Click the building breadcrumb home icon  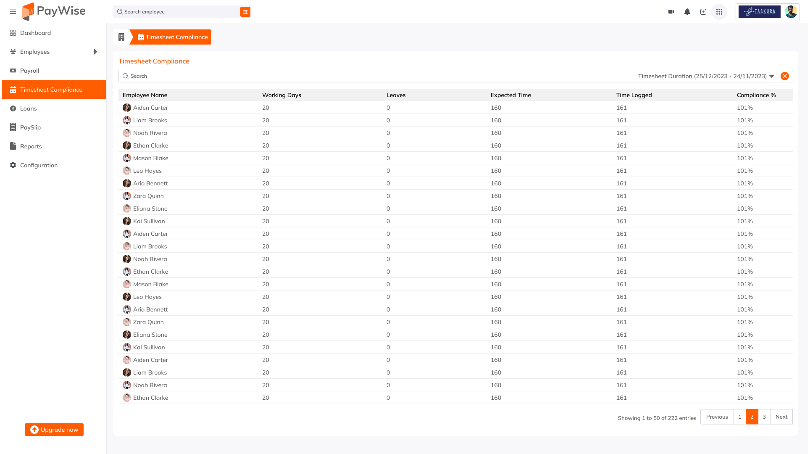(x=121, y=37)
